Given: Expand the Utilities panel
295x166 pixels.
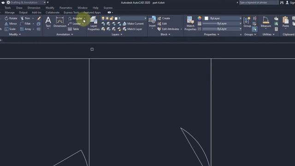Looking at the screenshot, I should [x=268, y=35].
